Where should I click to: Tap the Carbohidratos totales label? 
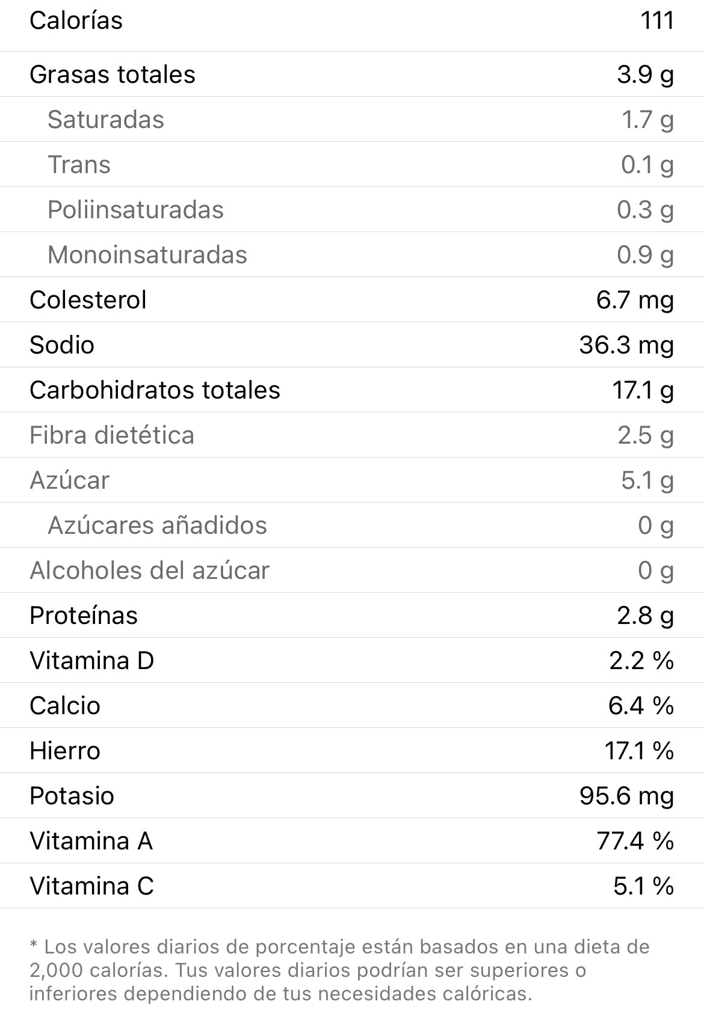point(155,390)
